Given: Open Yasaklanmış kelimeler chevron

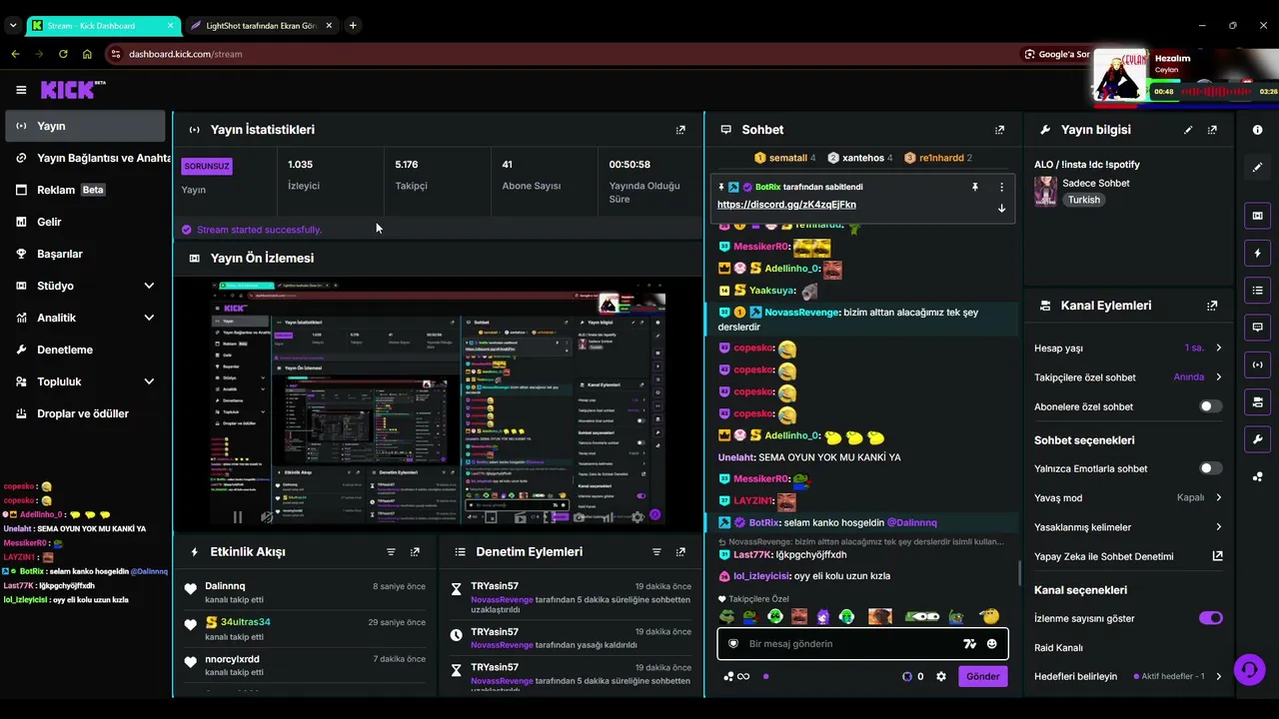Looking at the screenshot, I should (1218, 527).
